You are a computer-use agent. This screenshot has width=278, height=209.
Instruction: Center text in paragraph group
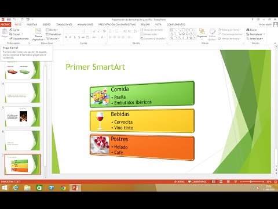pyautogui.click(x=115, y=37)
